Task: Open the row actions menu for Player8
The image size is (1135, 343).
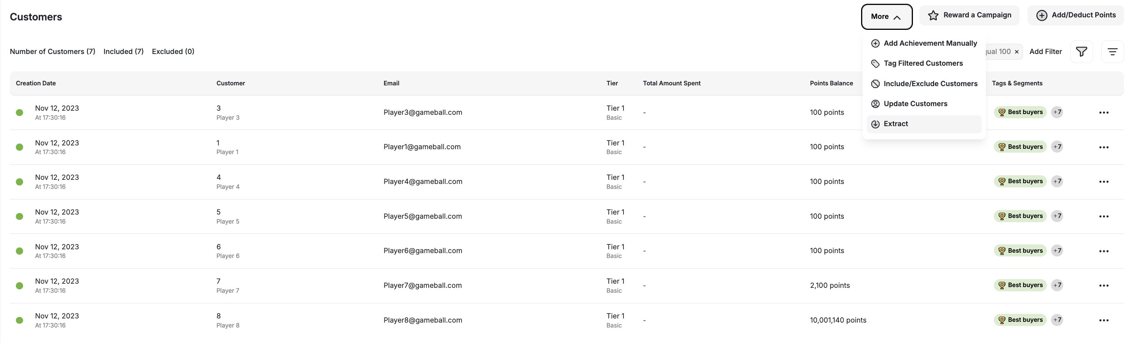Action: click(1104, 320)
